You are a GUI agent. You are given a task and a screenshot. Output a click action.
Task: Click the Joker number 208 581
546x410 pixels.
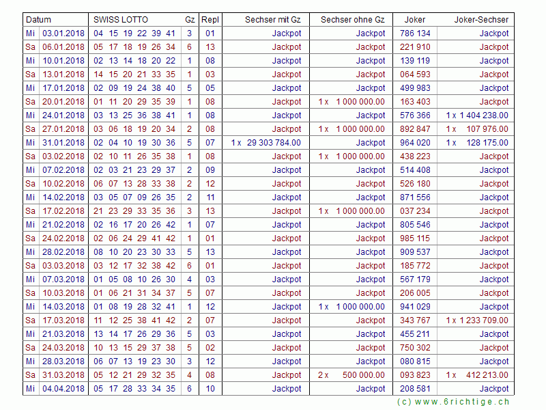pos(415,389)
